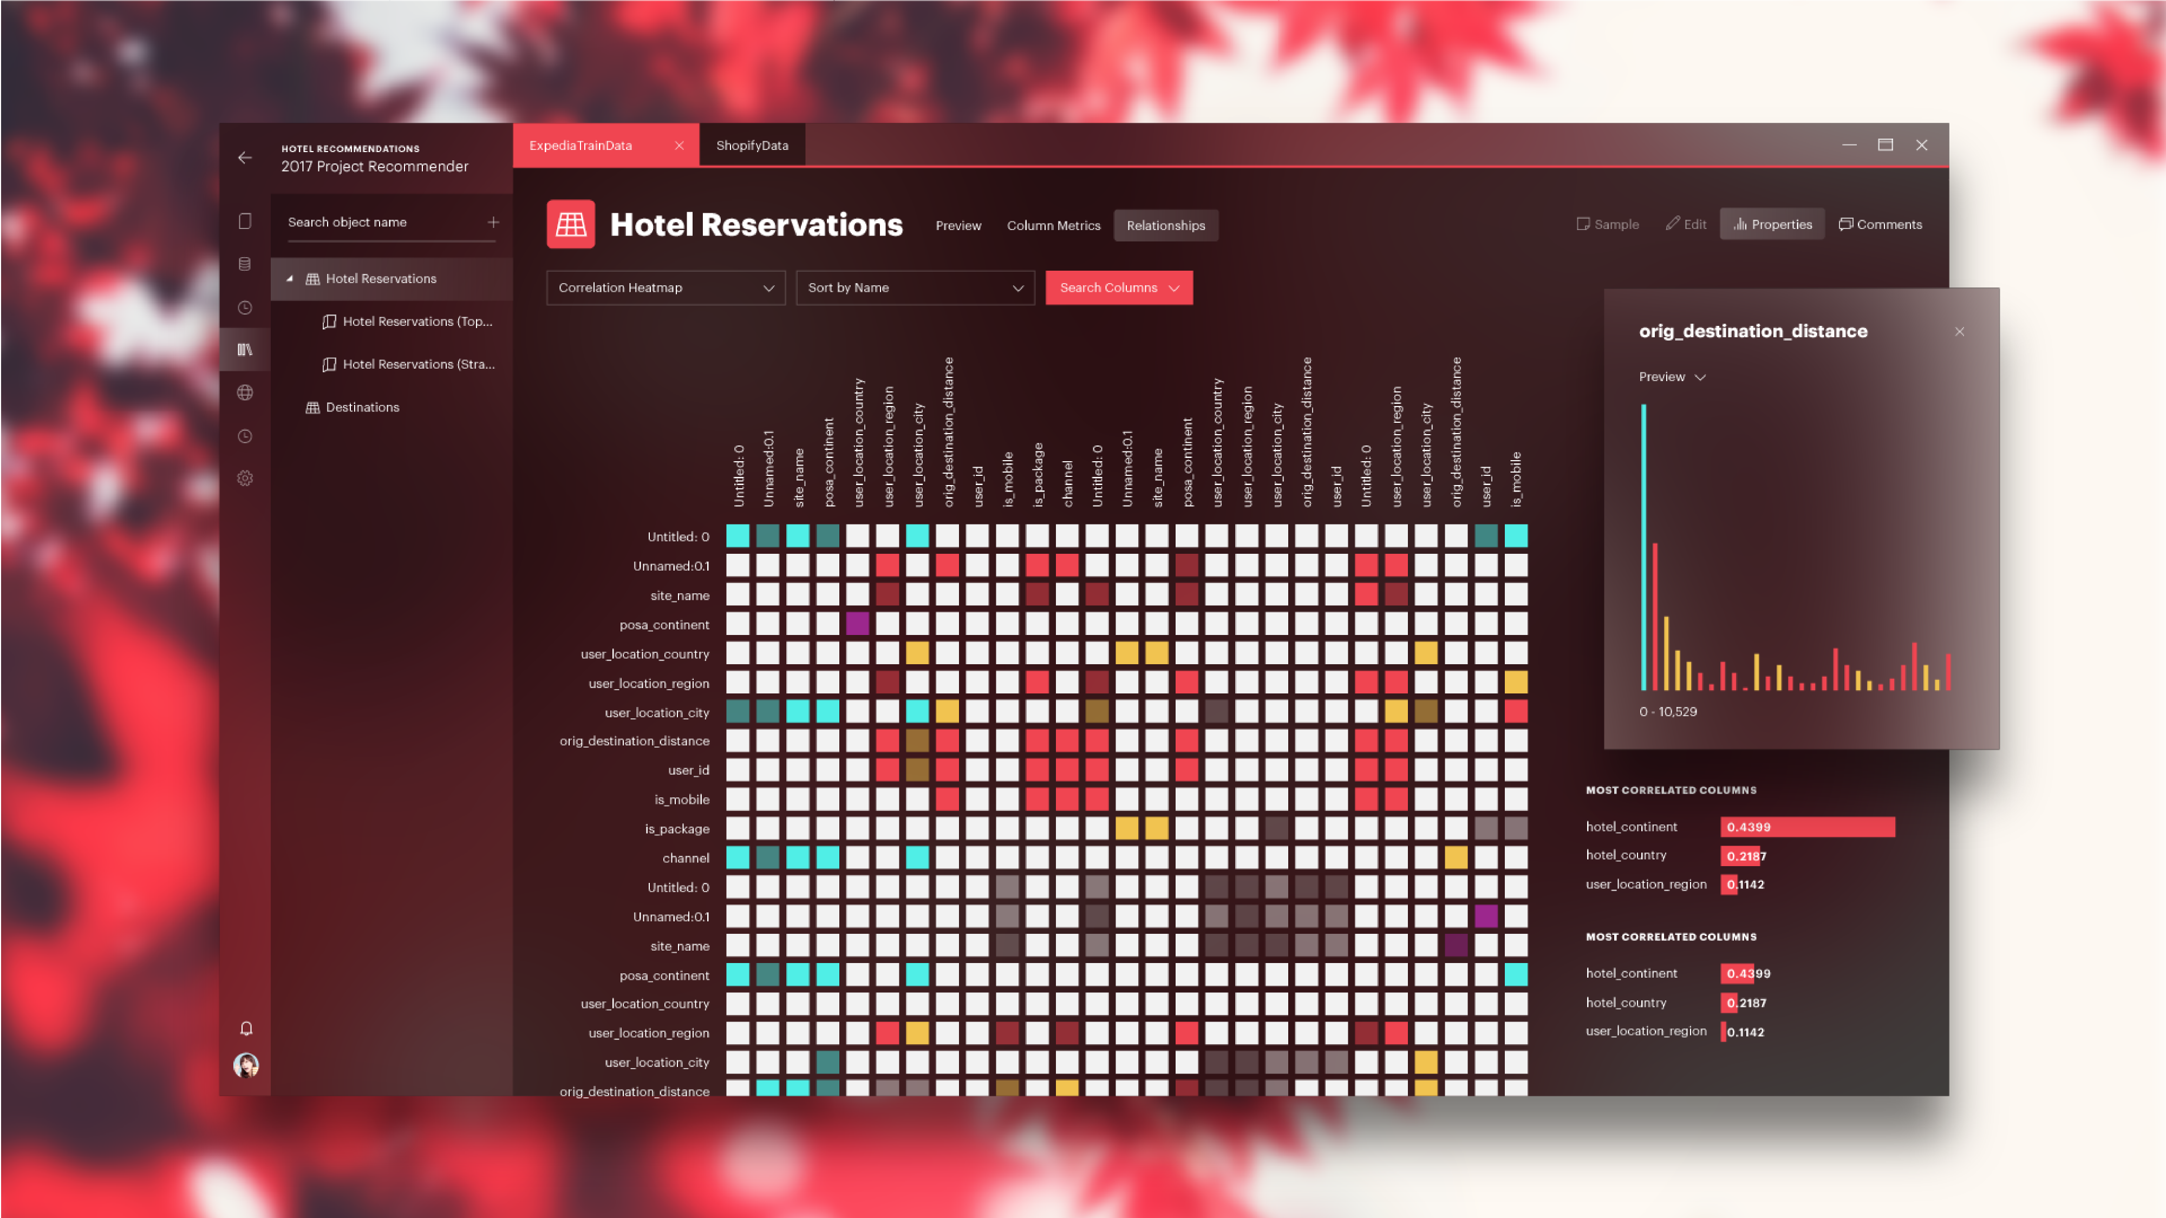This screenshot has height=1218, width=2166.
Task: Click the back arrow icon
Action: tap(245, 157)
